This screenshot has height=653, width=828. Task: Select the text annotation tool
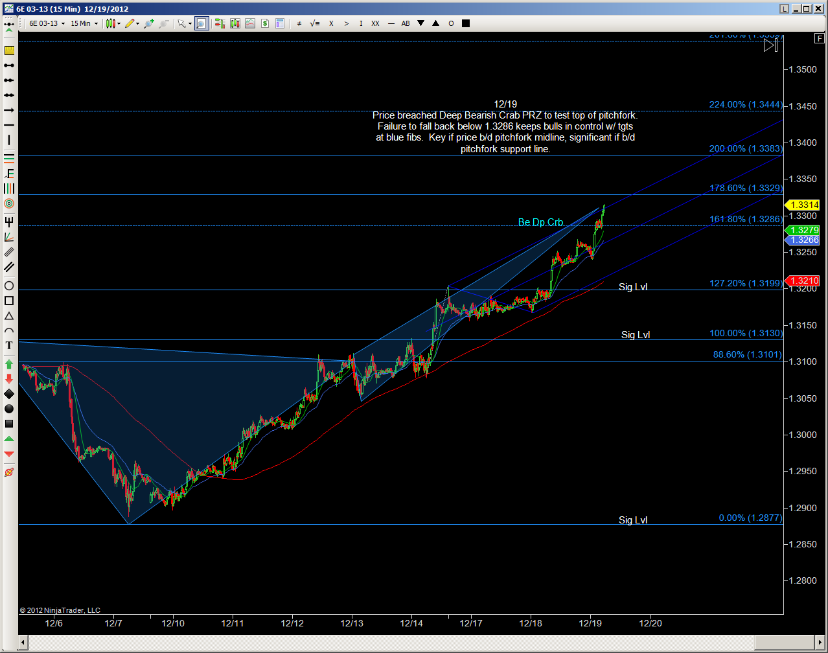(x=9, y=345)
